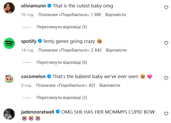Viewport: 171px width, 123px height.
Task: Reply to spotify's comment via Відповісти
Action: 116,50
